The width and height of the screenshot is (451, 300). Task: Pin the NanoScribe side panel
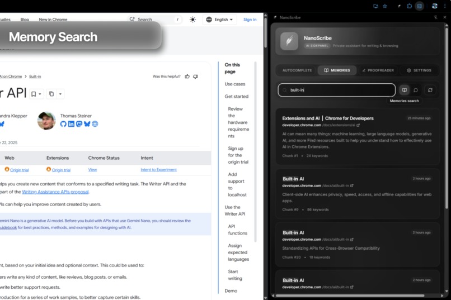435,17
